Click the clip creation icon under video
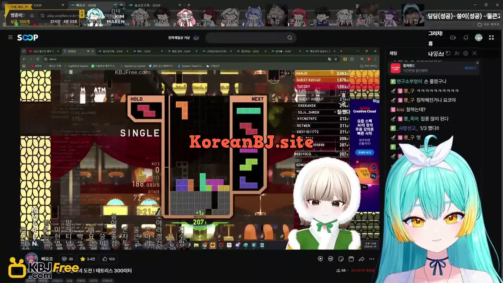 [x=351, y=259]
